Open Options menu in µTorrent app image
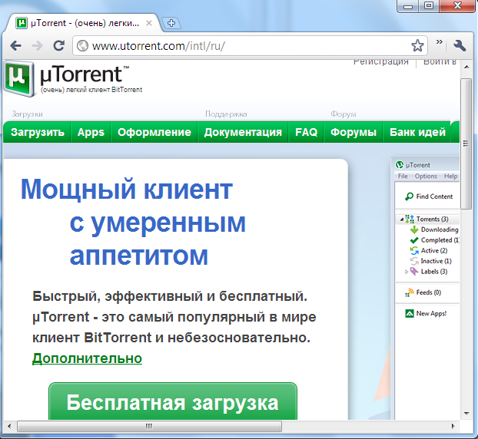The width and height of the screenshot is (478, 439). click(x=426, y=176)
